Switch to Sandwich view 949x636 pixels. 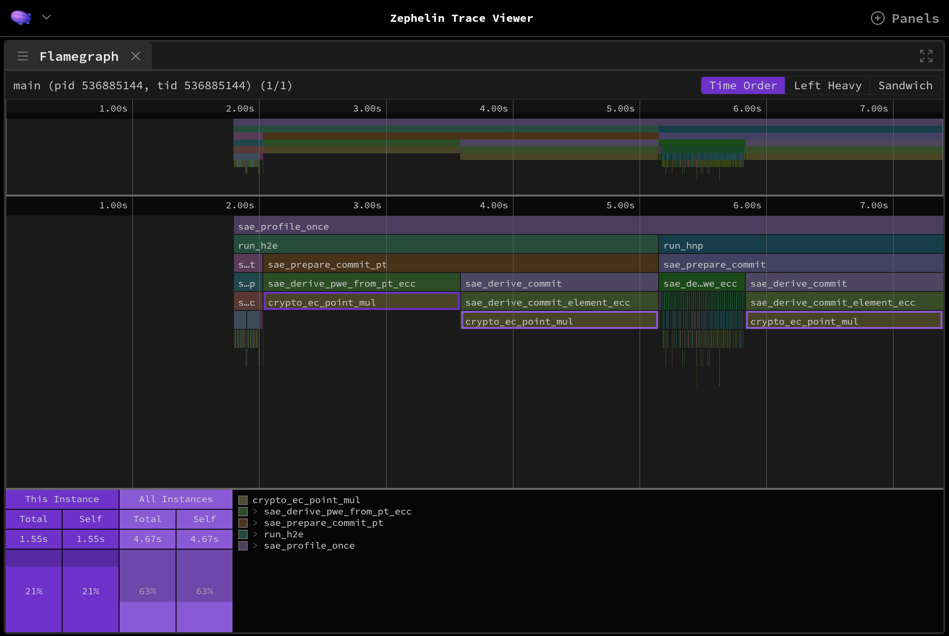[x=905, y=85]
